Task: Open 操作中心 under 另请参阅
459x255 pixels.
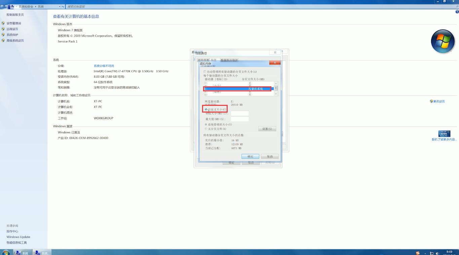Action: tap(12, 231)
